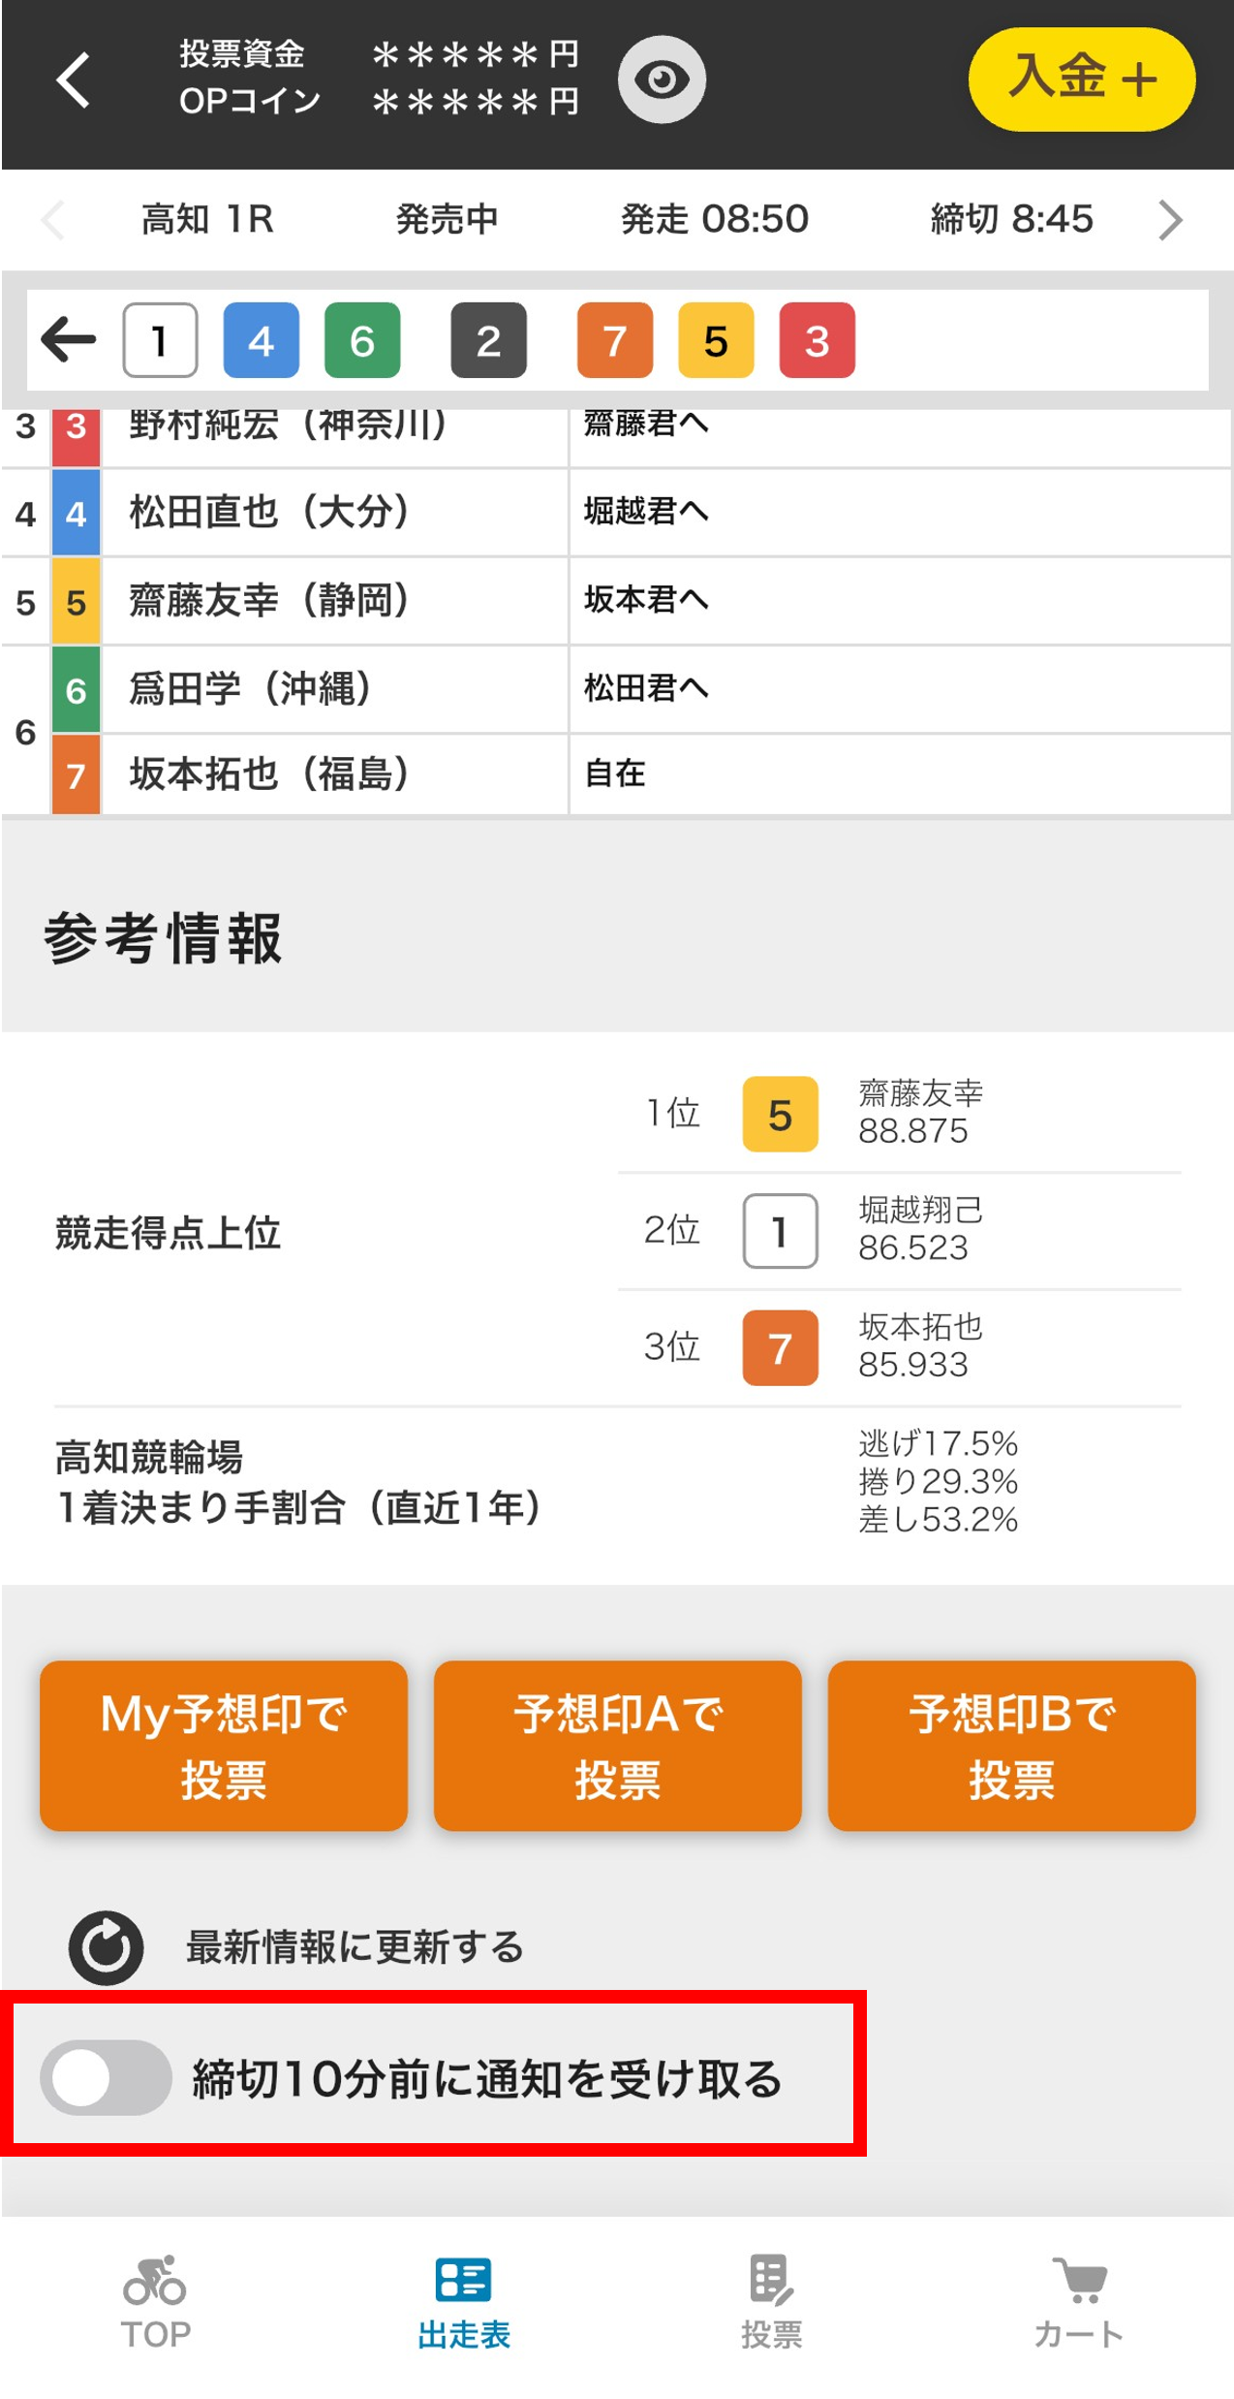Open racer 松田直也（大分） row
This screenshot has height=2399, width=1234.
pyautogui.click(x=269, y=512)
